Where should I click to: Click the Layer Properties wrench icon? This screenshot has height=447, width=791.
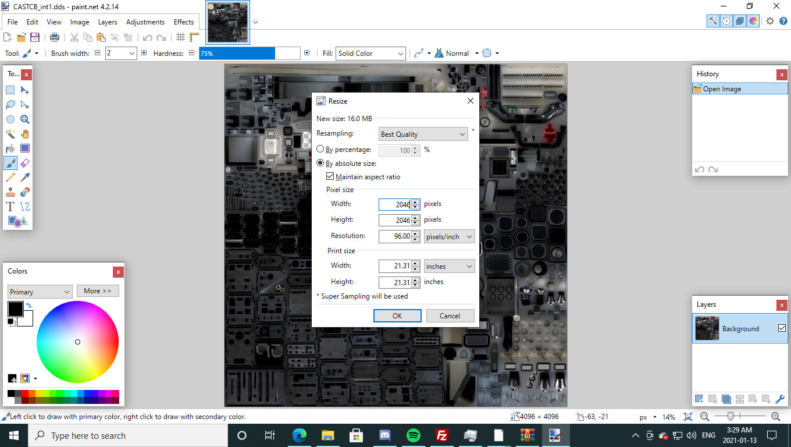[x=780, y=399]
